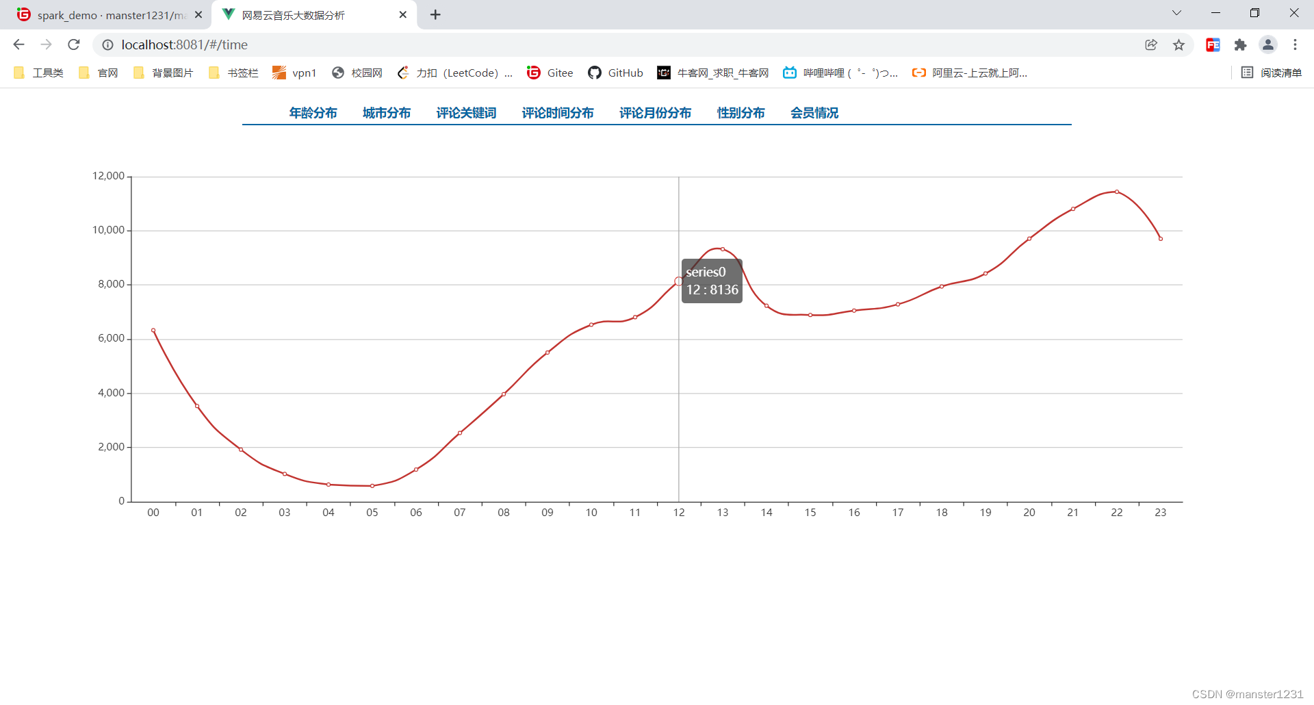Image resolution: width=1314 pixels, height=705 pixels.
Task: Open the Chrome three-dot menu
Action: pyautogui.click(x=1295, y=44)
